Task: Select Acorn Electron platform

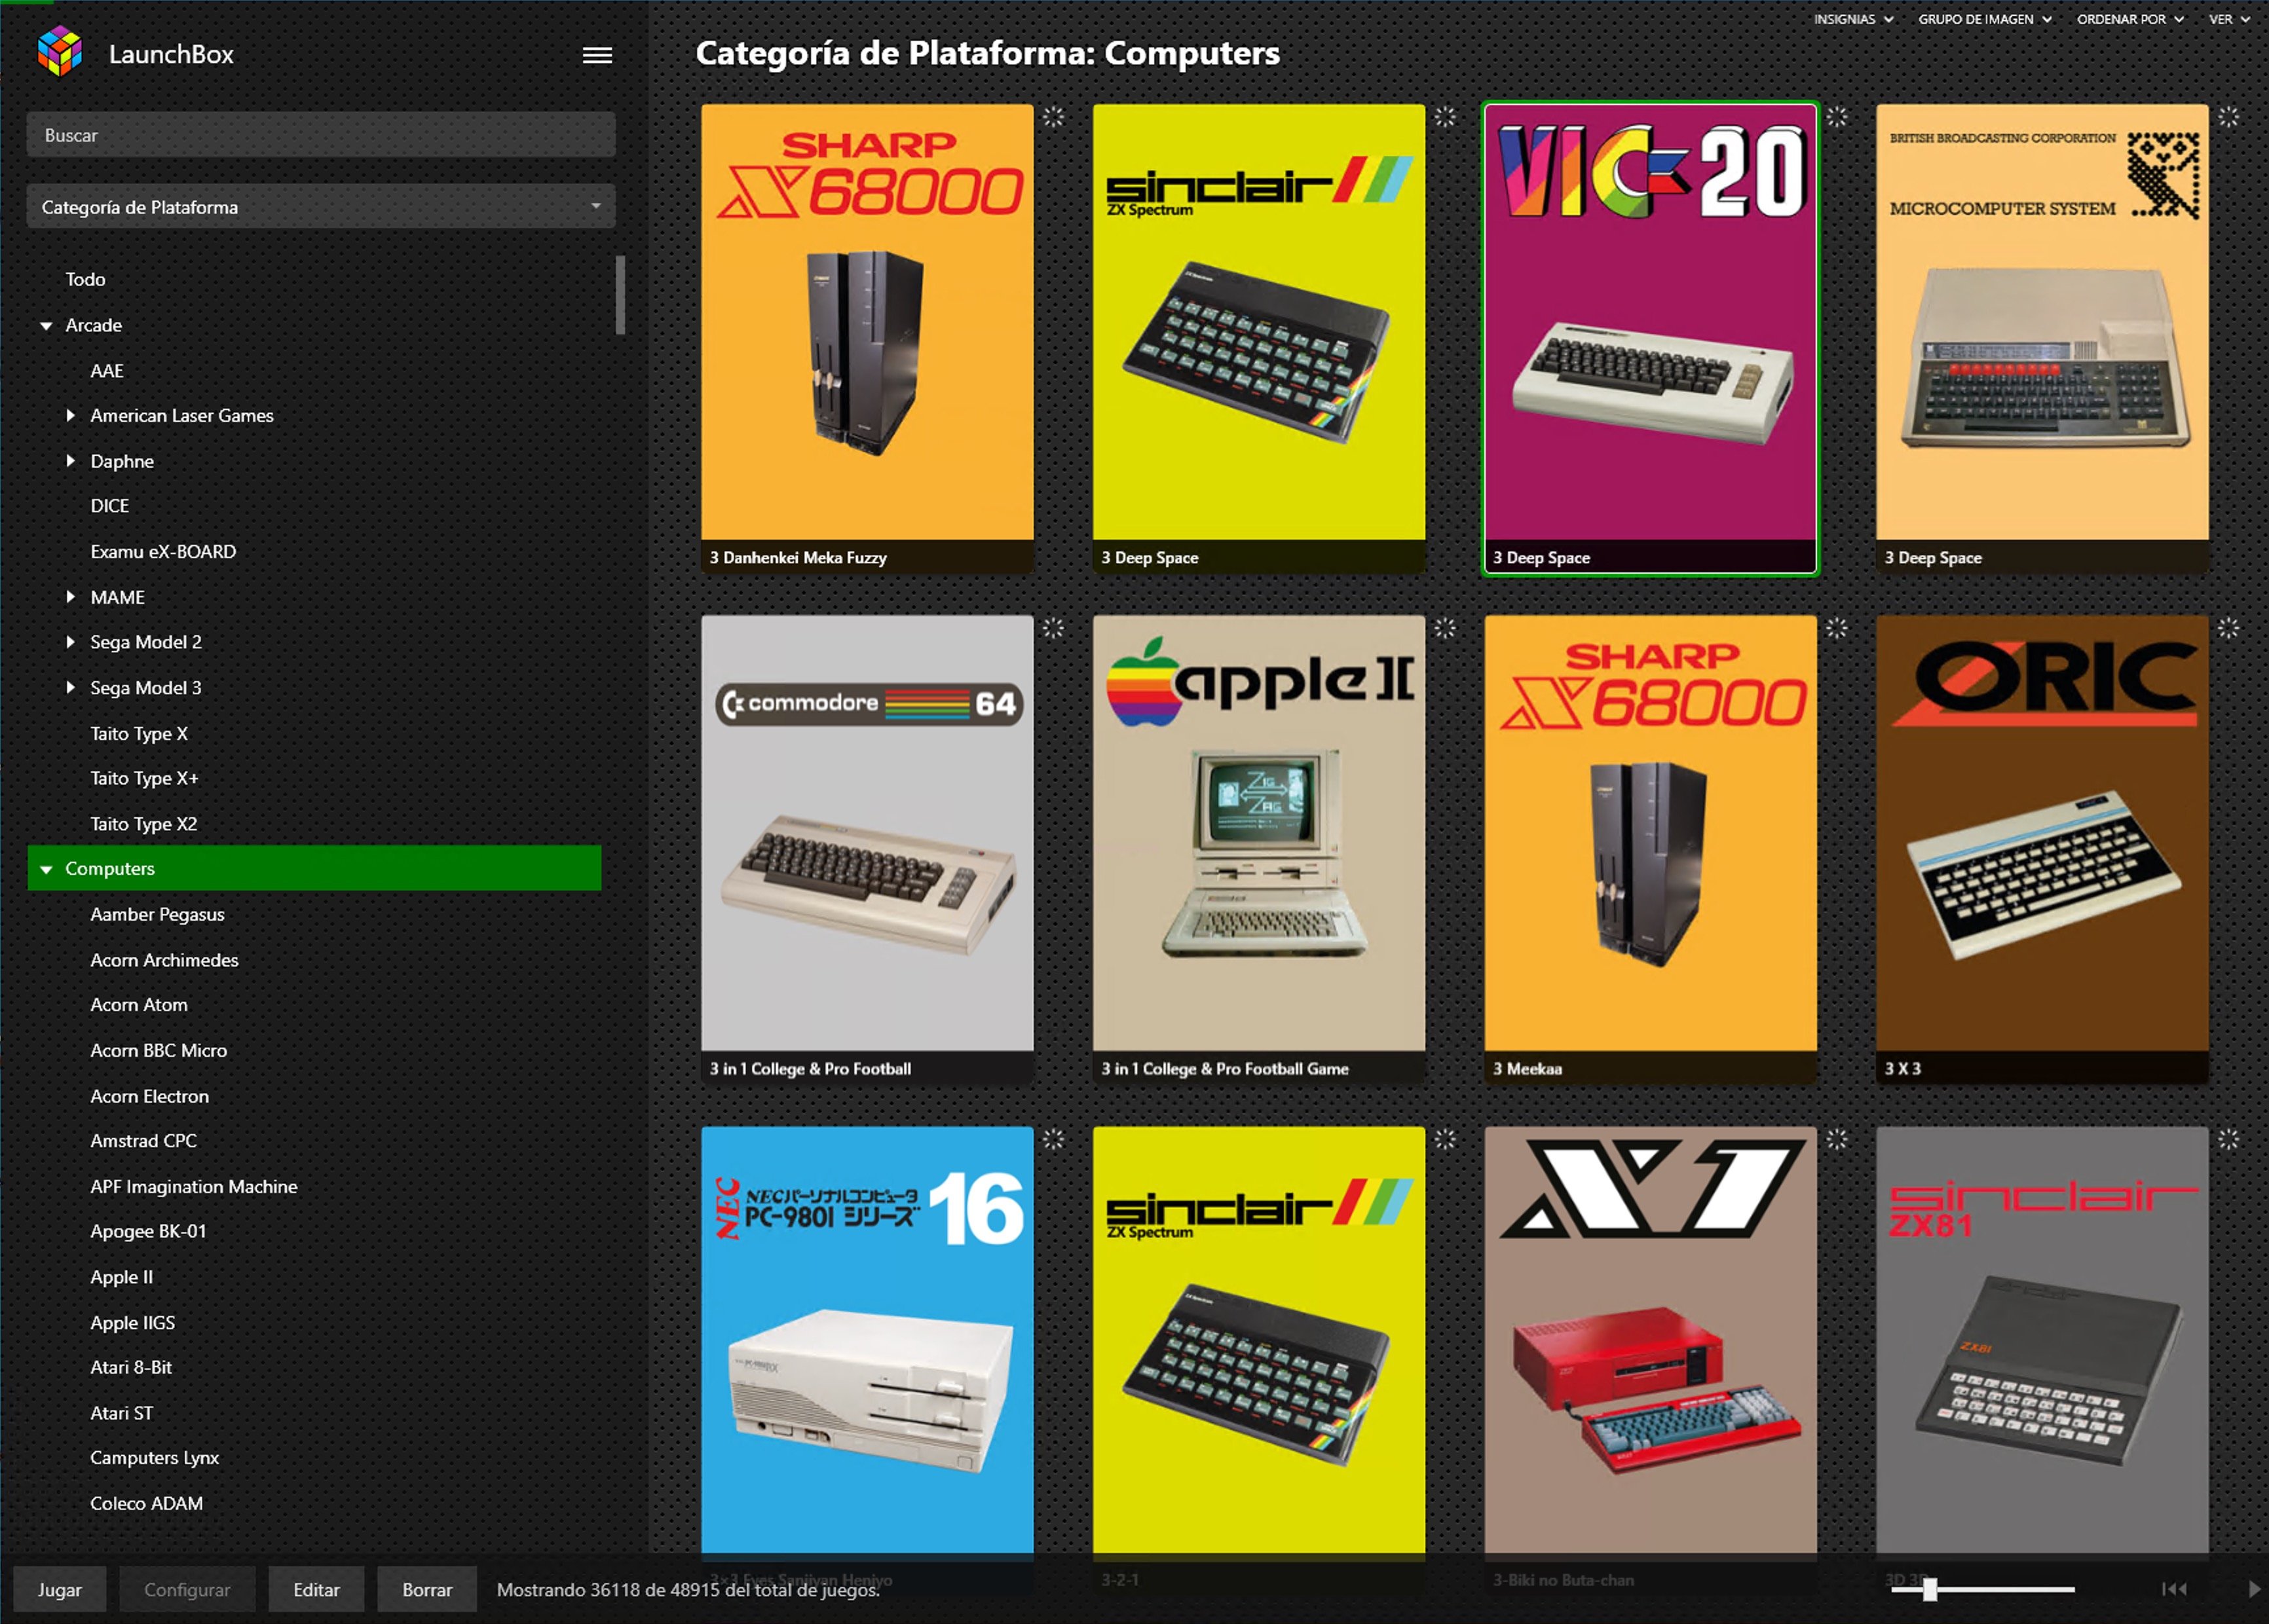Action: pos(150,1096)
